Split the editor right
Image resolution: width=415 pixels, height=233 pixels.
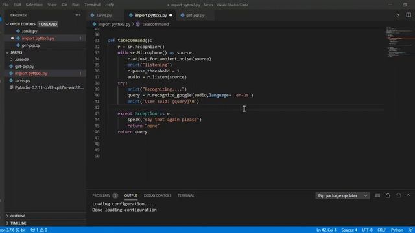tap(409, 16)
